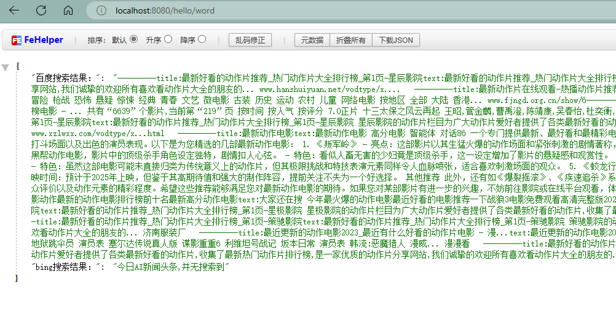Select the 升序 sort radio button
This screenshot has width=616, height=309.
point(168,39)
